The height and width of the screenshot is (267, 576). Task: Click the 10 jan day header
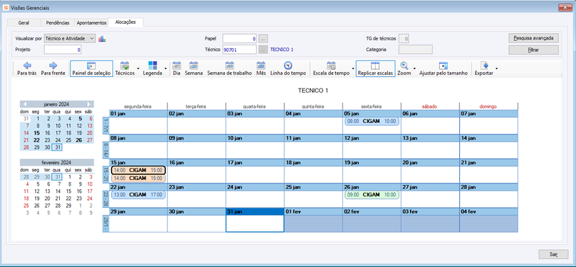pyautogui.click(x=254, y=138)
